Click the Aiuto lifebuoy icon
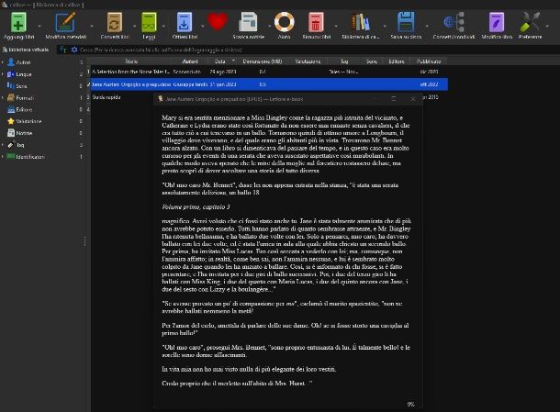 284,22
